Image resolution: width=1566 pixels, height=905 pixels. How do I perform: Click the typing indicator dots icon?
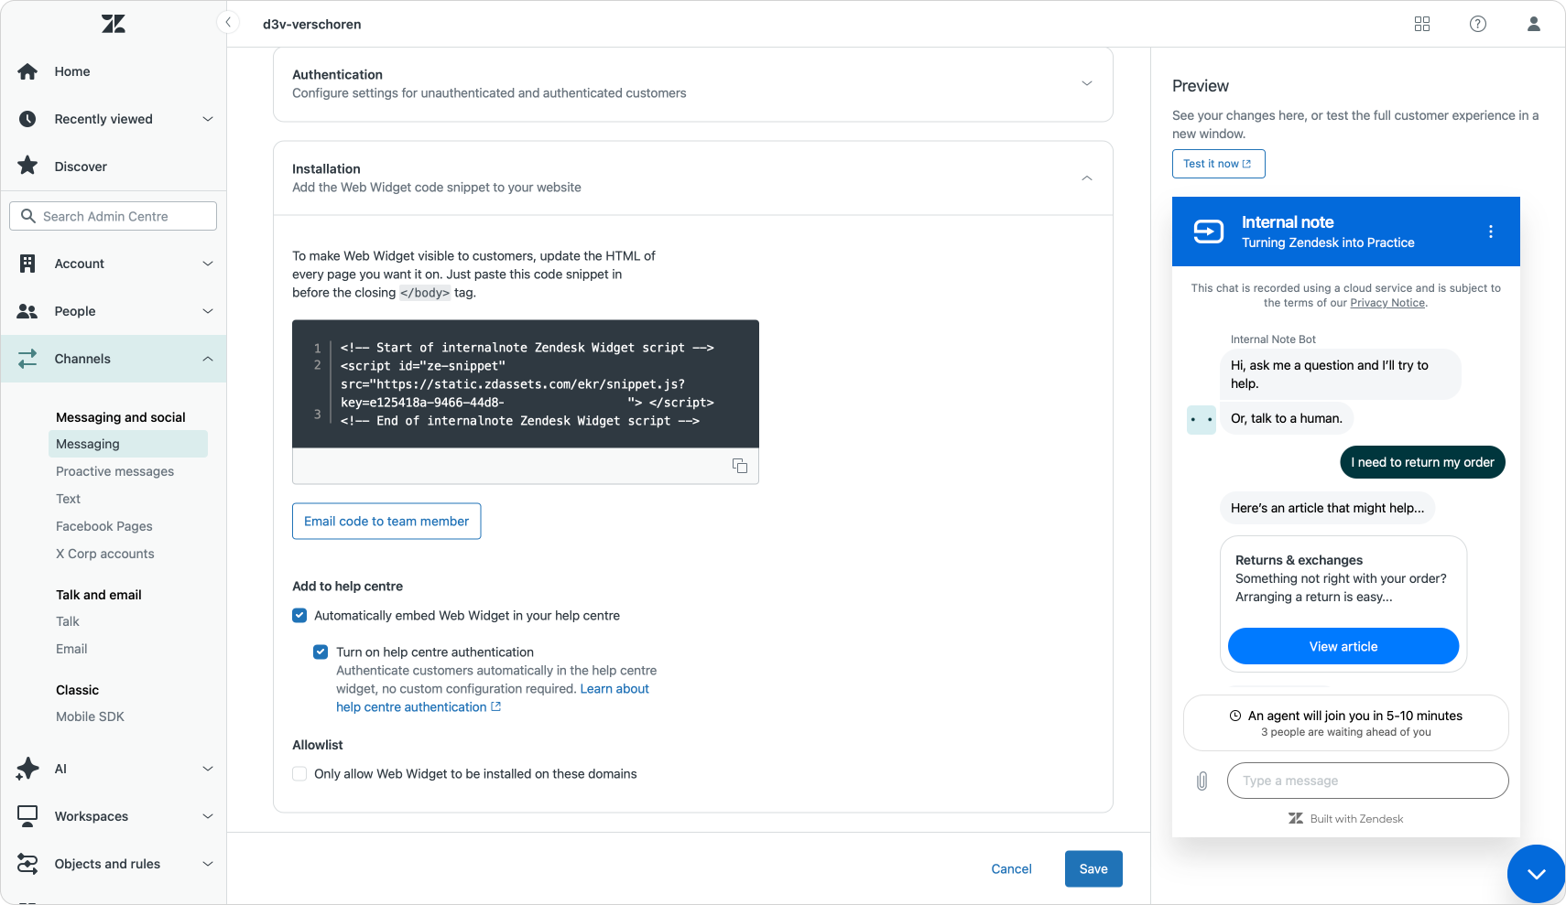click(x=1202, y=420)
